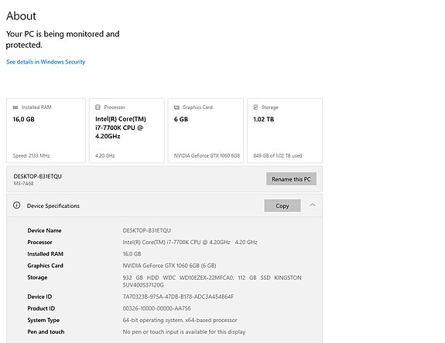The width and height of the screenshot is (445, 343).
Task: Select the Installed RAM 16,0 GB card
Action: click(46, 131)
